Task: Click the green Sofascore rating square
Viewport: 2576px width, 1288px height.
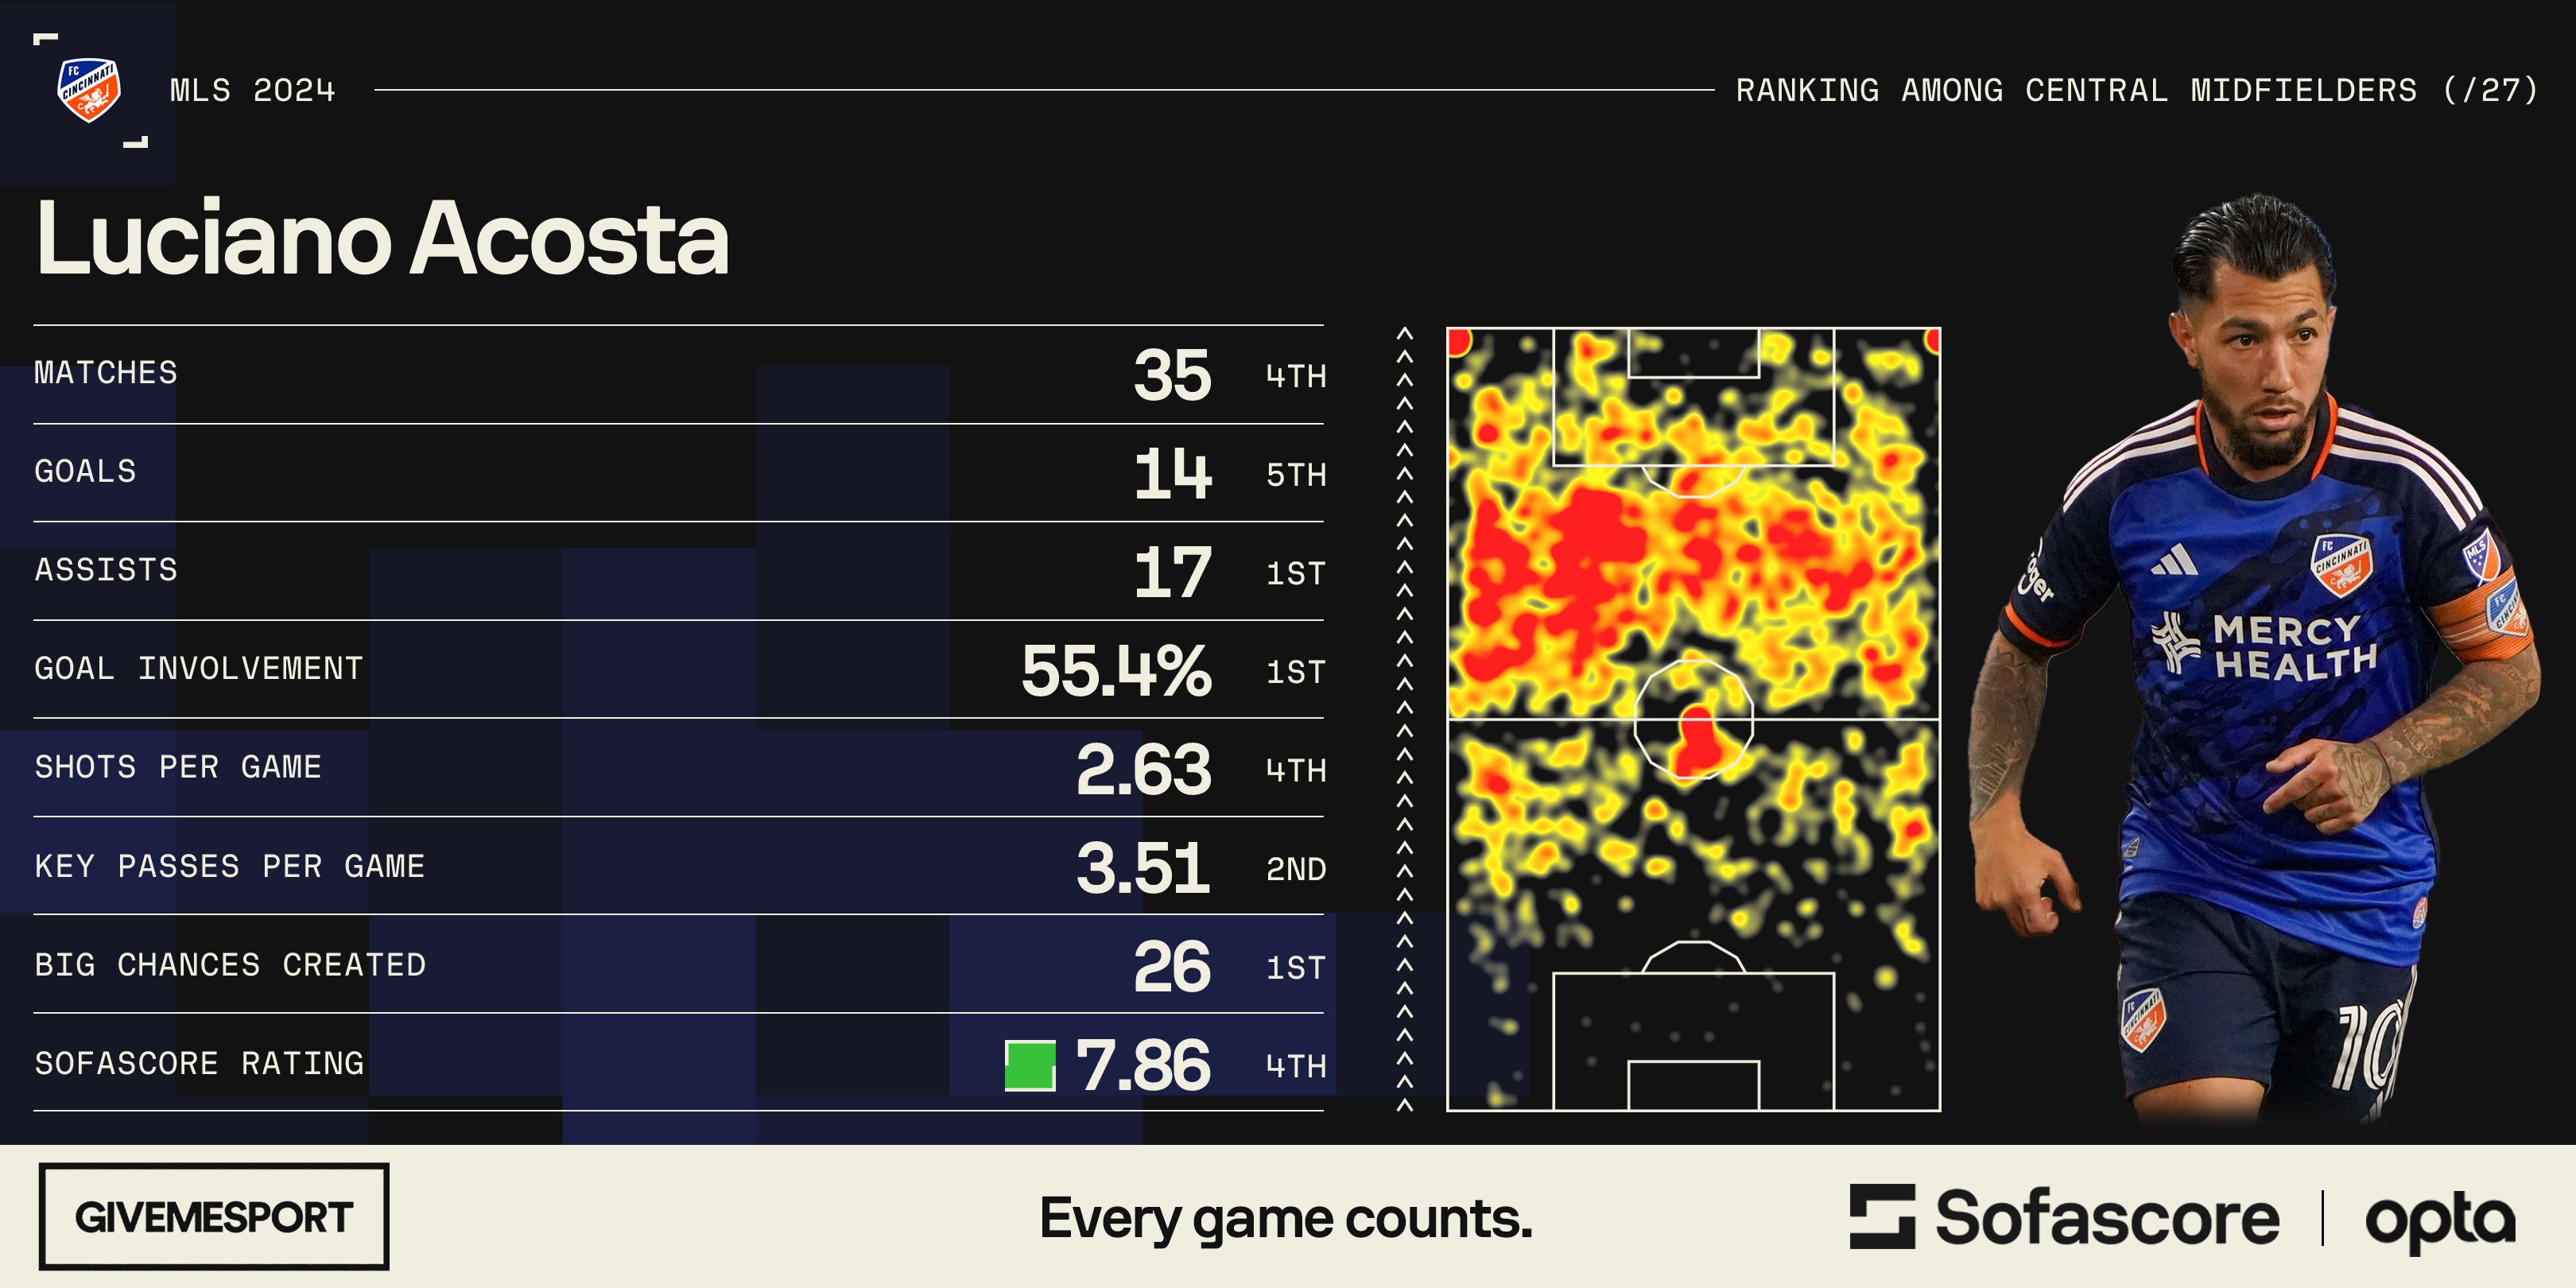Action: click(1029, 1065)
